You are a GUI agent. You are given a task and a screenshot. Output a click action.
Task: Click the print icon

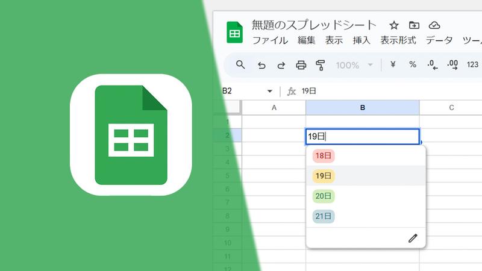(x=301, y=65)
